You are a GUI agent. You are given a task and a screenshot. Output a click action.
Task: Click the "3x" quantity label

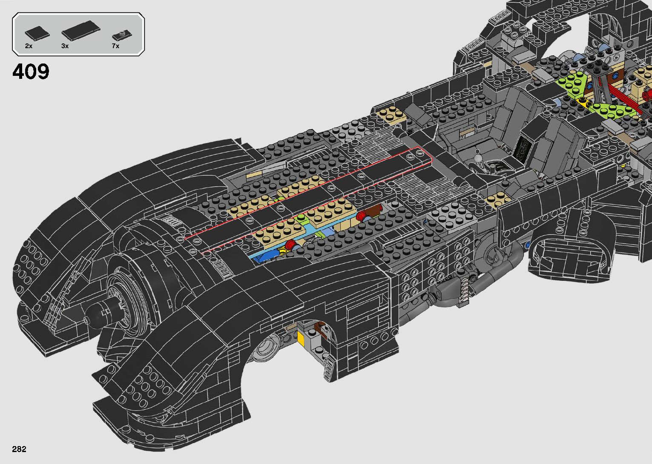65,46
